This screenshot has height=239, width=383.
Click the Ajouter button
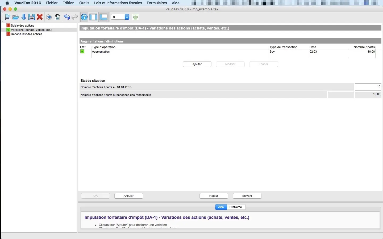[x=197, y=64]
